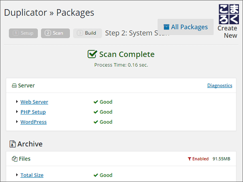Click the green checkmark beside WordPress

[96, 122]
